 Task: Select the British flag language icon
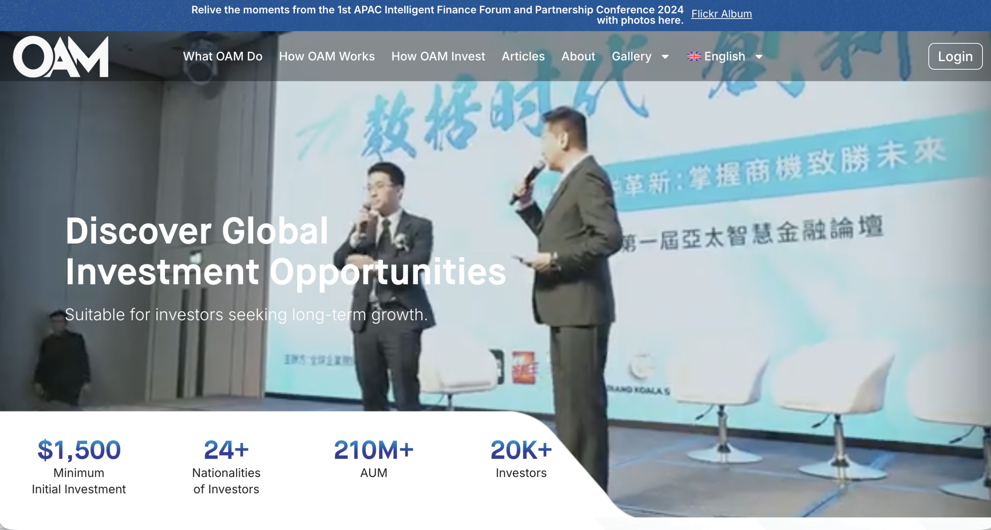(x=694, y=56)
